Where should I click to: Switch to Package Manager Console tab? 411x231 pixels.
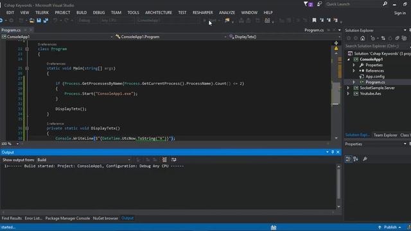coord(67,218)
